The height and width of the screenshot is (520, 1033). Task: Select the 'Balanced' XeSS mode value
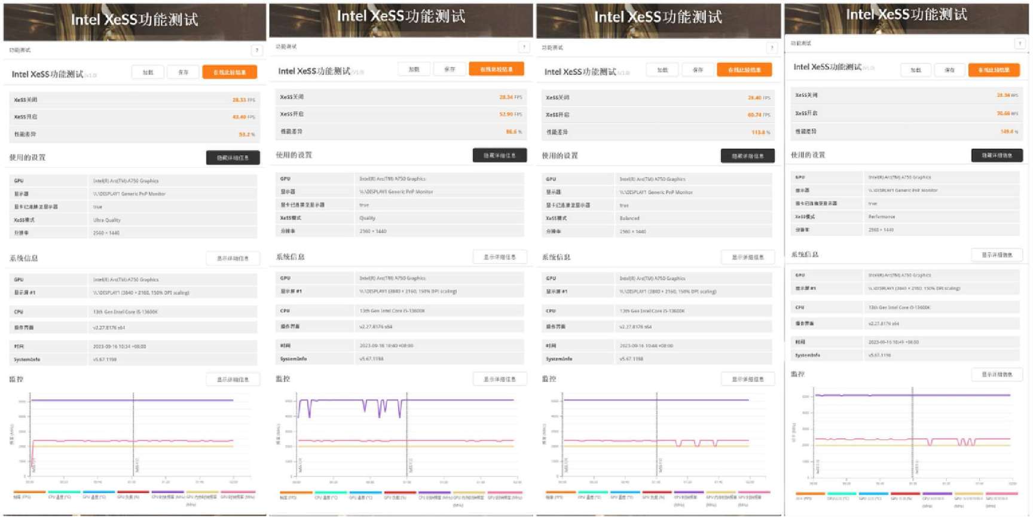pyautogui.click(x=629, y=218)
